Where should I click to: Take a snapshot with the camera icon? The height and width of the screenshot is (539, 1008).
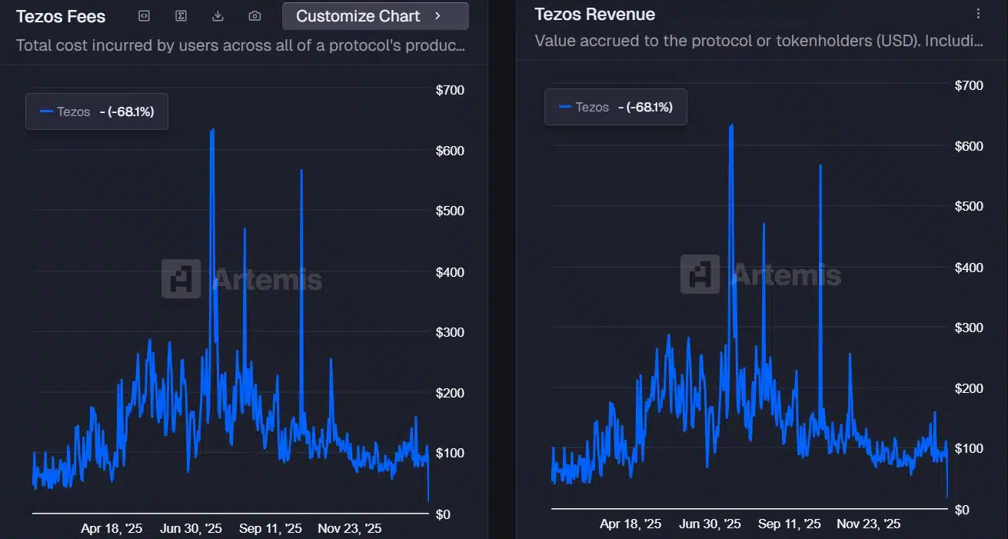254,15
